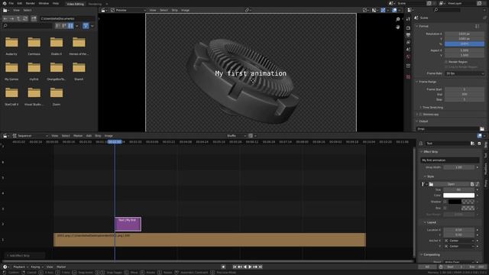Open the Edit menu
The height and width of the screenshot is (275, 489).
[20, 3]
